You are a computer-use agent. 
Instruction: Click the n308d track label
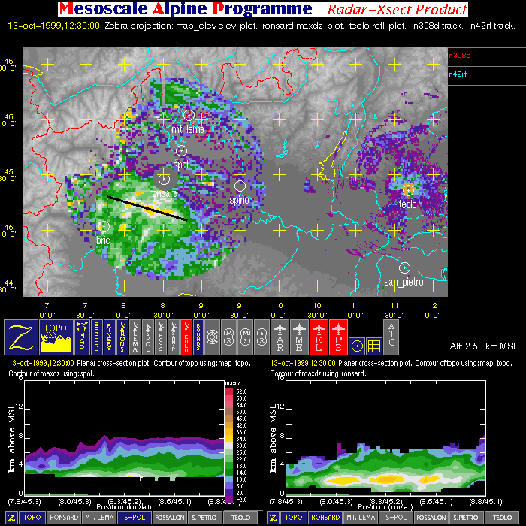point(459,55)
